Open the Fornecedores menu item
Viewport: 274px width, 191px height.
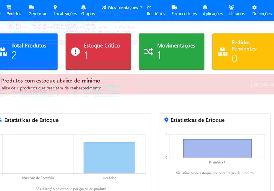184,10
